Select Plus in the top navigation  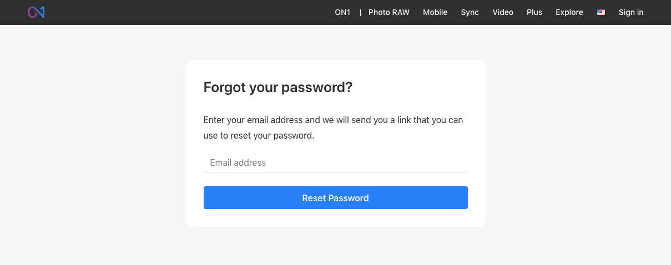(x=534, y=12)
